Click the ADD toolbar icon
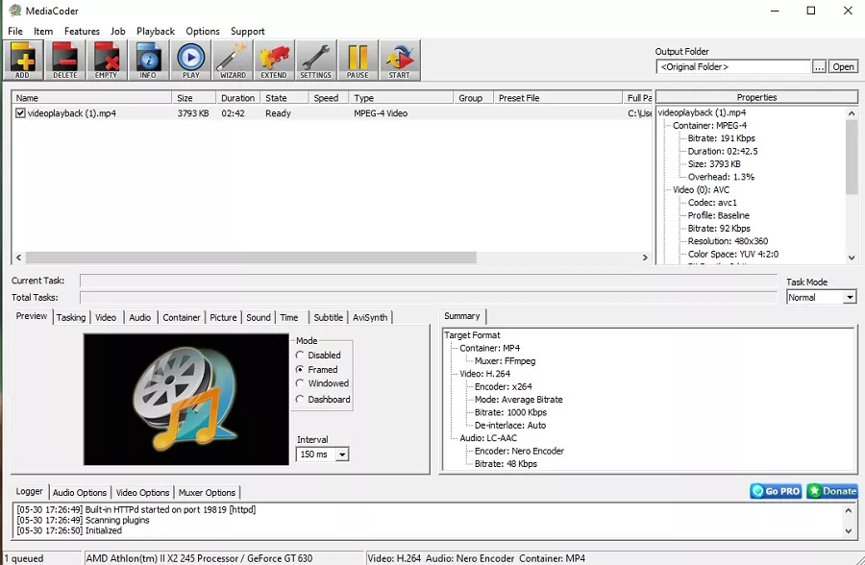This screenshot has width=865, height=565. tap(23, 60)
